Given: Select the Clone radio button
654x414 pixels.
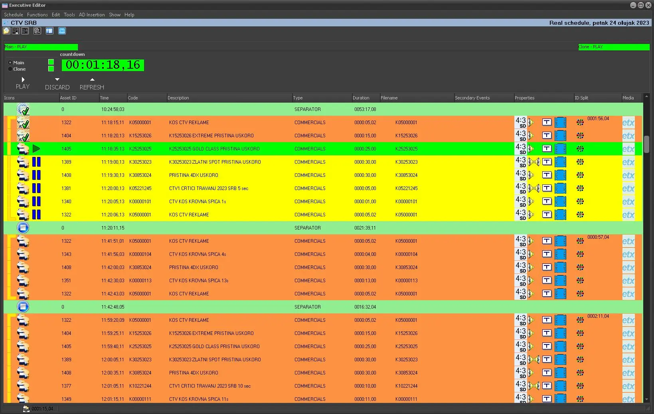Looking at the screenshot, I should 10,69.
